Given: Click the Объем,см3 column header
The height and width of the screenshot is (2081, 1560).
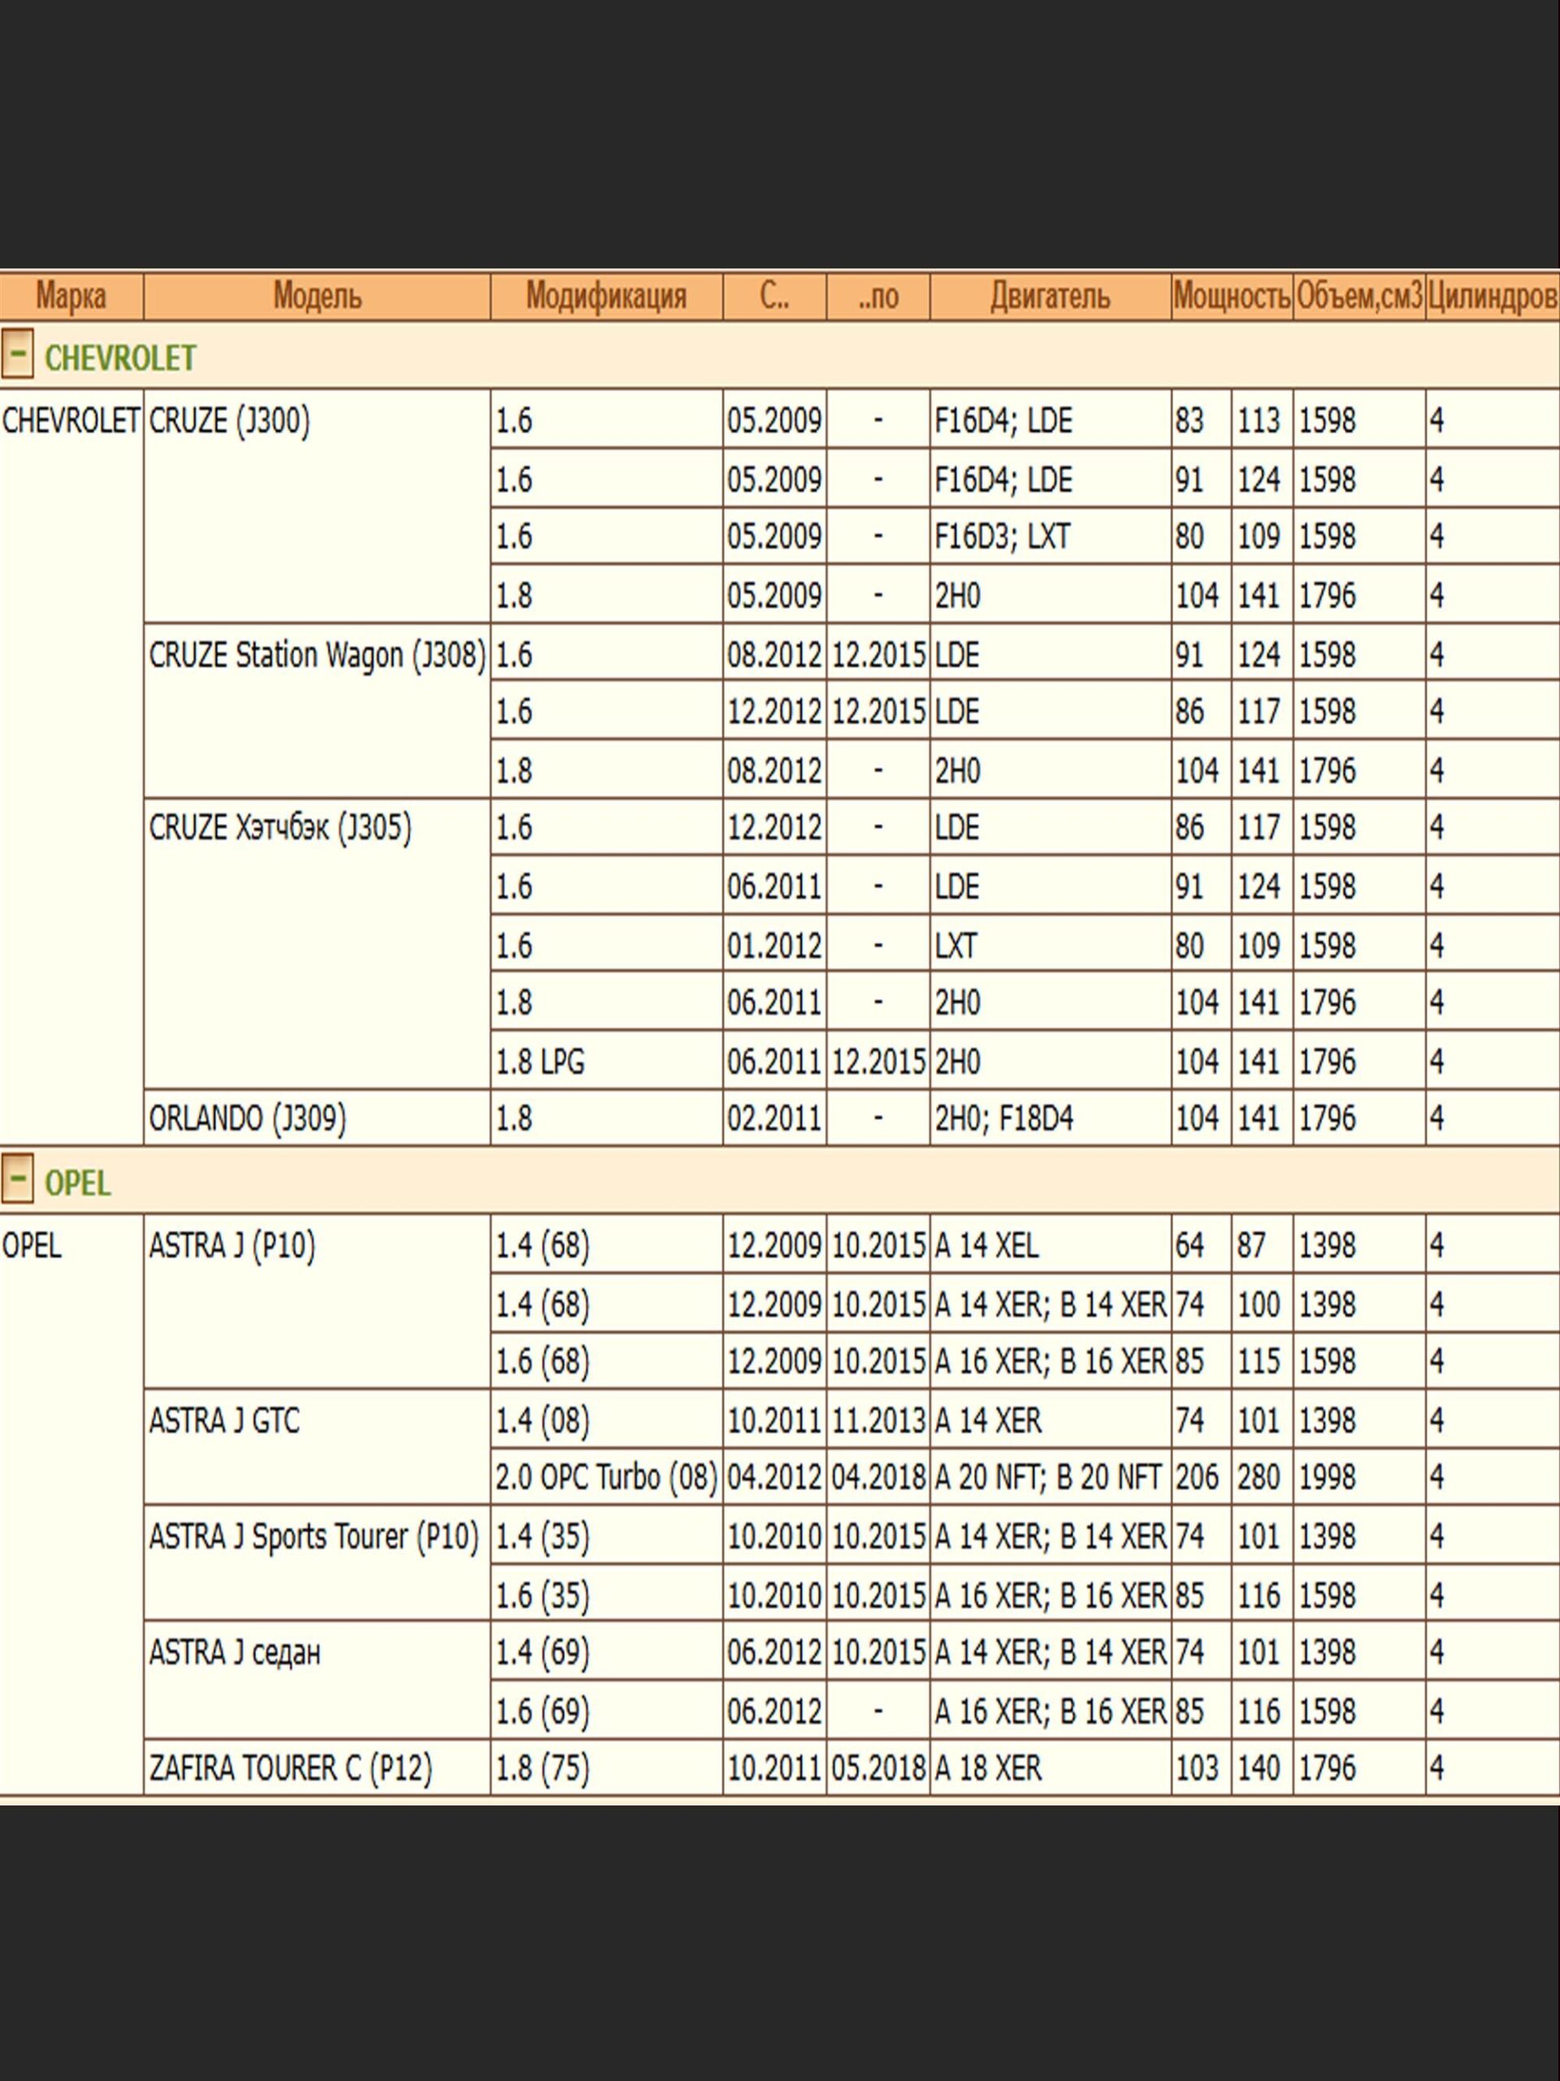Looking at the screenshot, I should (x=1358, y=297).
